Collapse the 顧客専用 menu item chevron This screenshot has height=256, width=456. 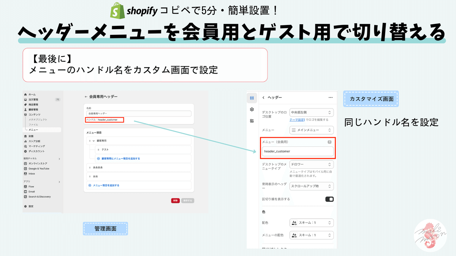click(x=93, y=141)
